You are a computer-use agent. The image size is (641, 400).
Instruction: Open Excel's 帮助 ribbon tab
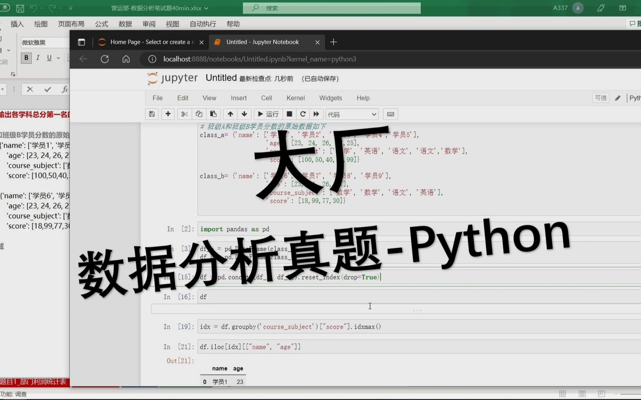tap(233, 24)
